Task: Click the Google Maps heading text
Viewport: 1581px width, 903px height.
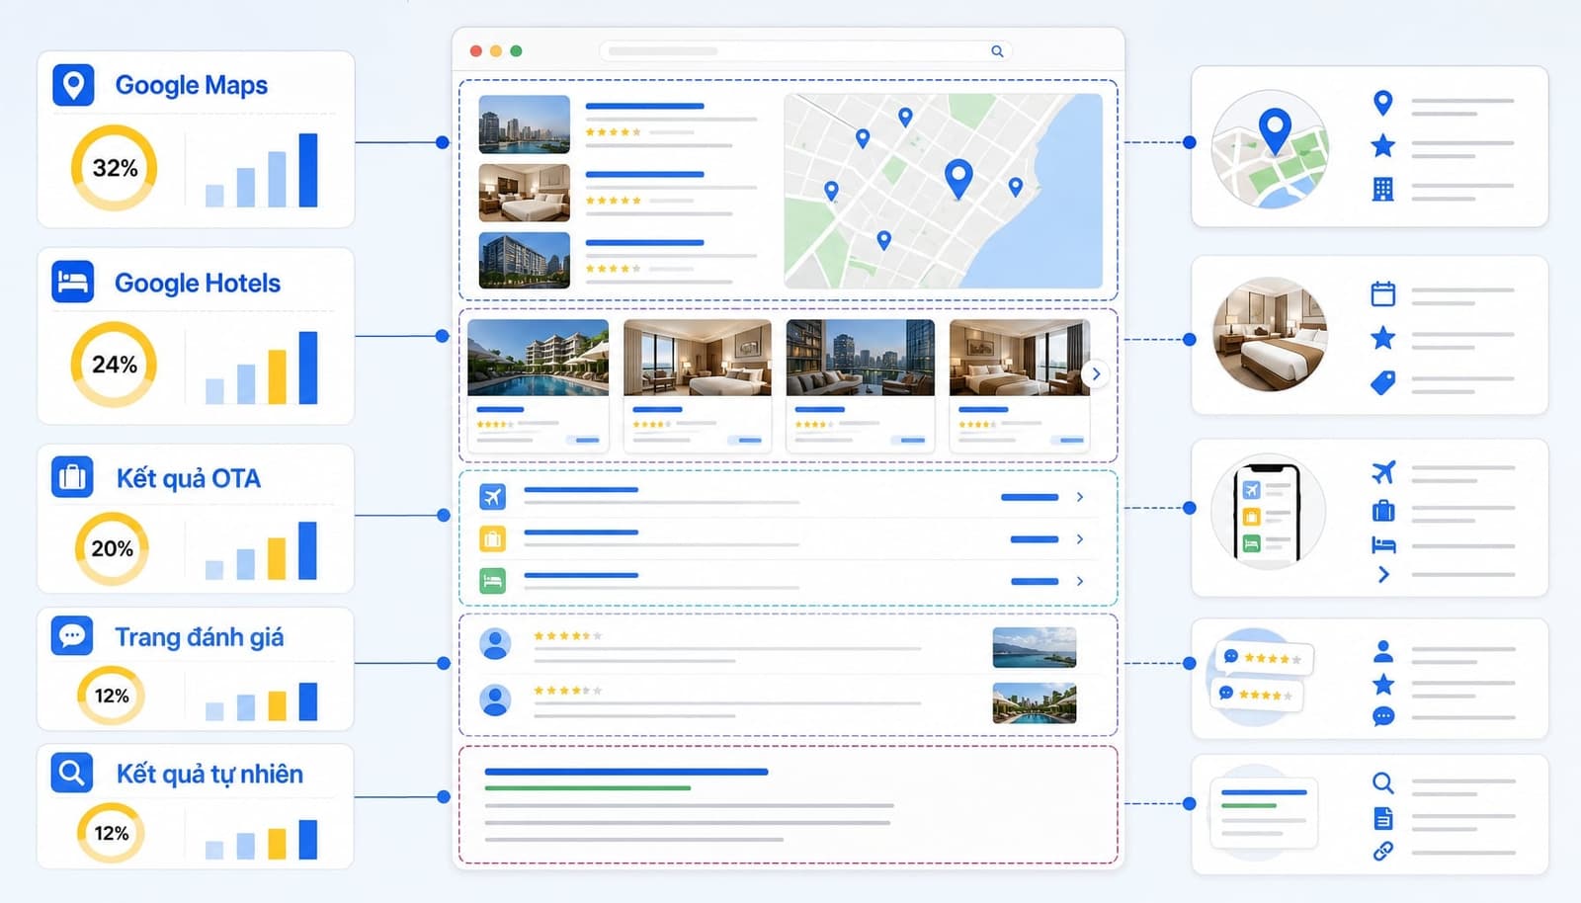Action: pyautogui.click(x=192, y=86)
